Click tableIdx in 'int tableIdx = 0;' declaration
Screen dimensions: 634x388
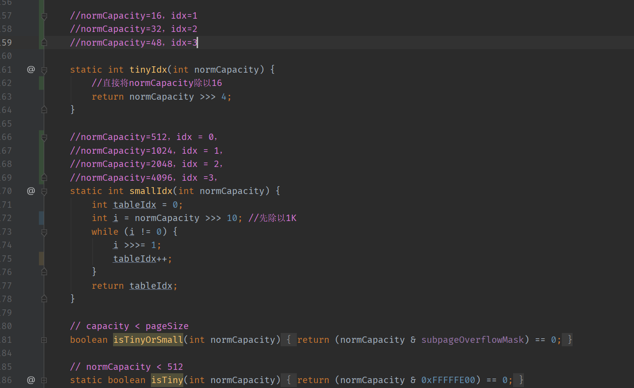click(135, 204)
